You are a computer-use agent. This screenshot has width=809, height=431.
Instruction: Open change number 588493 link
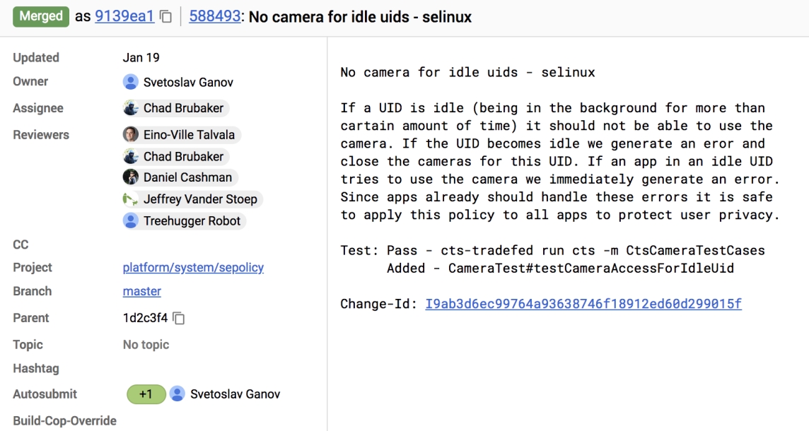point(215,16)
